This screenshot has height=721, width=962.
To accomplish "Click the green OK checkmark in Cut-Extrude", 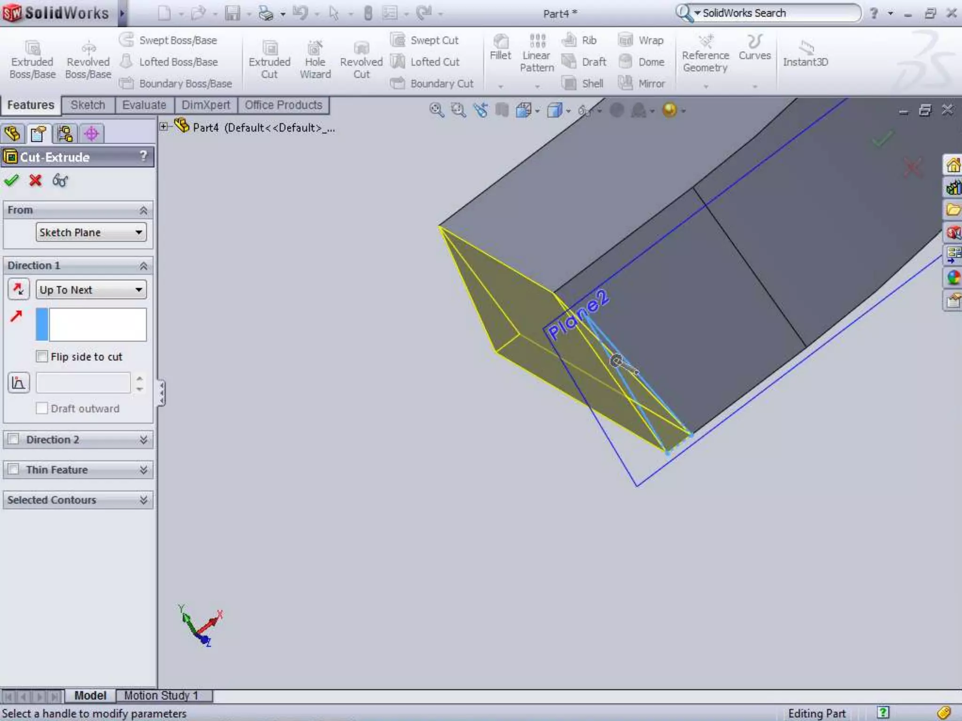I will click(11, 180).
